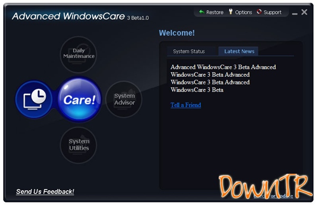Open the scheduled scan clock-and-monitor icon
This screenshot has width=317, height=205.
34,100
